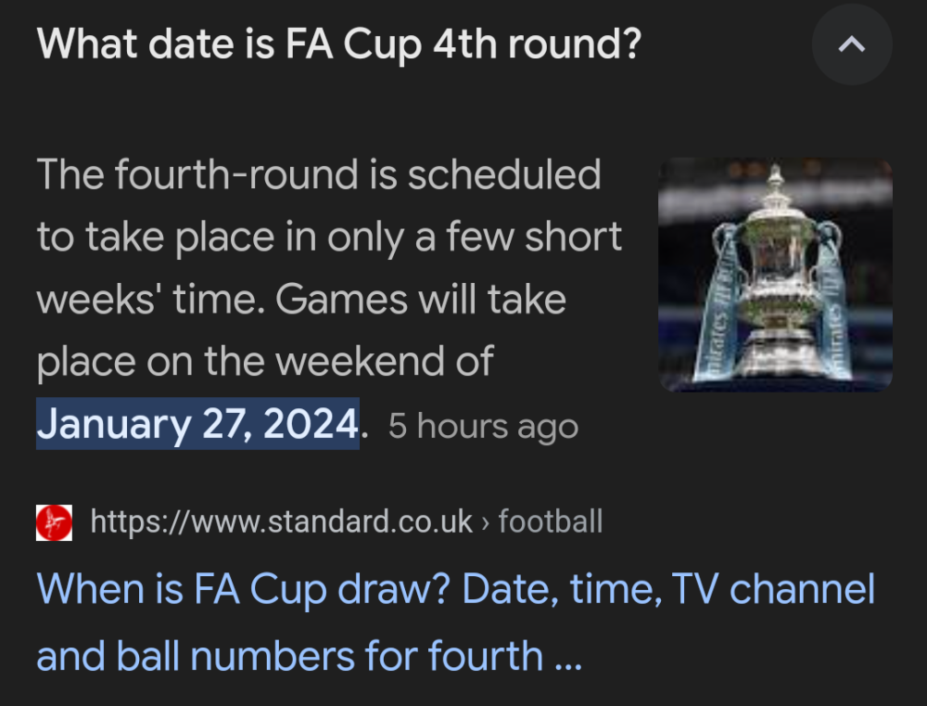Click the breadcrumb arrow before 'football'
Image resolution: width=927 pixels, height=706 pixels.
click(x=486, y=522)
